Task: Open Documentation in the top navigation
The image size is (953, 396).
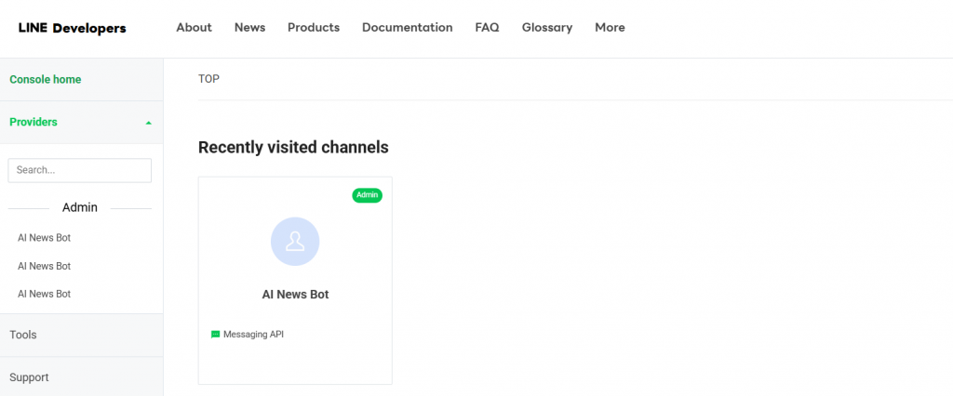Action: pos(408,27)
